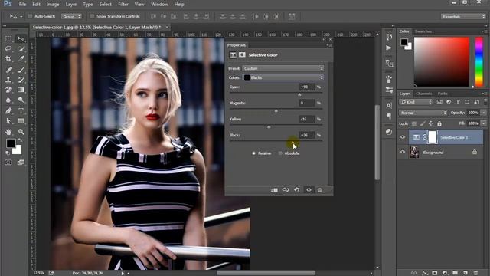Clip adjustment to layer in Properties panel
490x276 pixels.
[274, 190]
